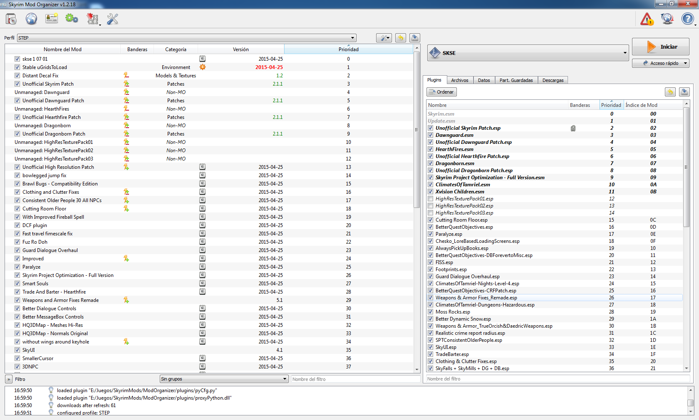Toggle the SkyUI mod checkbox
The image size is (699, 420).
click(x=17, y=350)
